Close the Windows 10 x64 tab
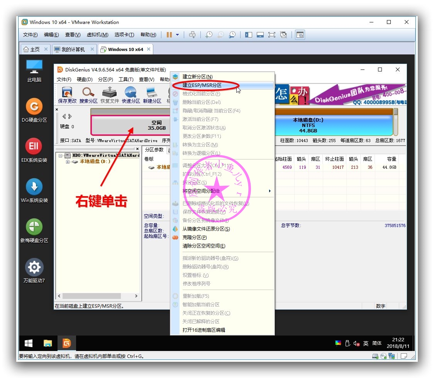434x378 pixels. coord(149,49)
